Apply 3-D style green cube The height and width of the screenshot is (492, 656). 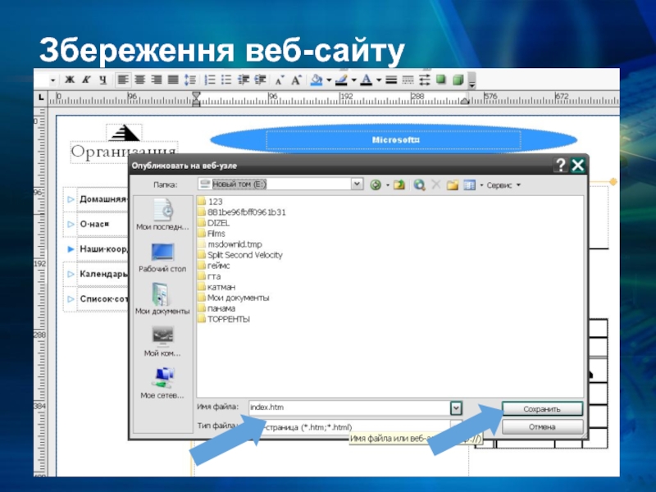tap(458, 80)
